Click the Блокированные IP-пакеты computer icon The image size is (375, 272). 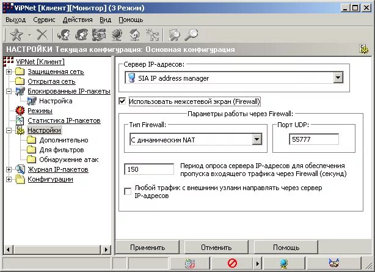point(20,91)
